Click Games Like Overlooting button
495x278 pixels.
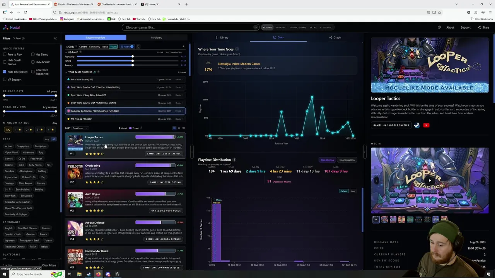pyautogui.click(x=165, y=182)
